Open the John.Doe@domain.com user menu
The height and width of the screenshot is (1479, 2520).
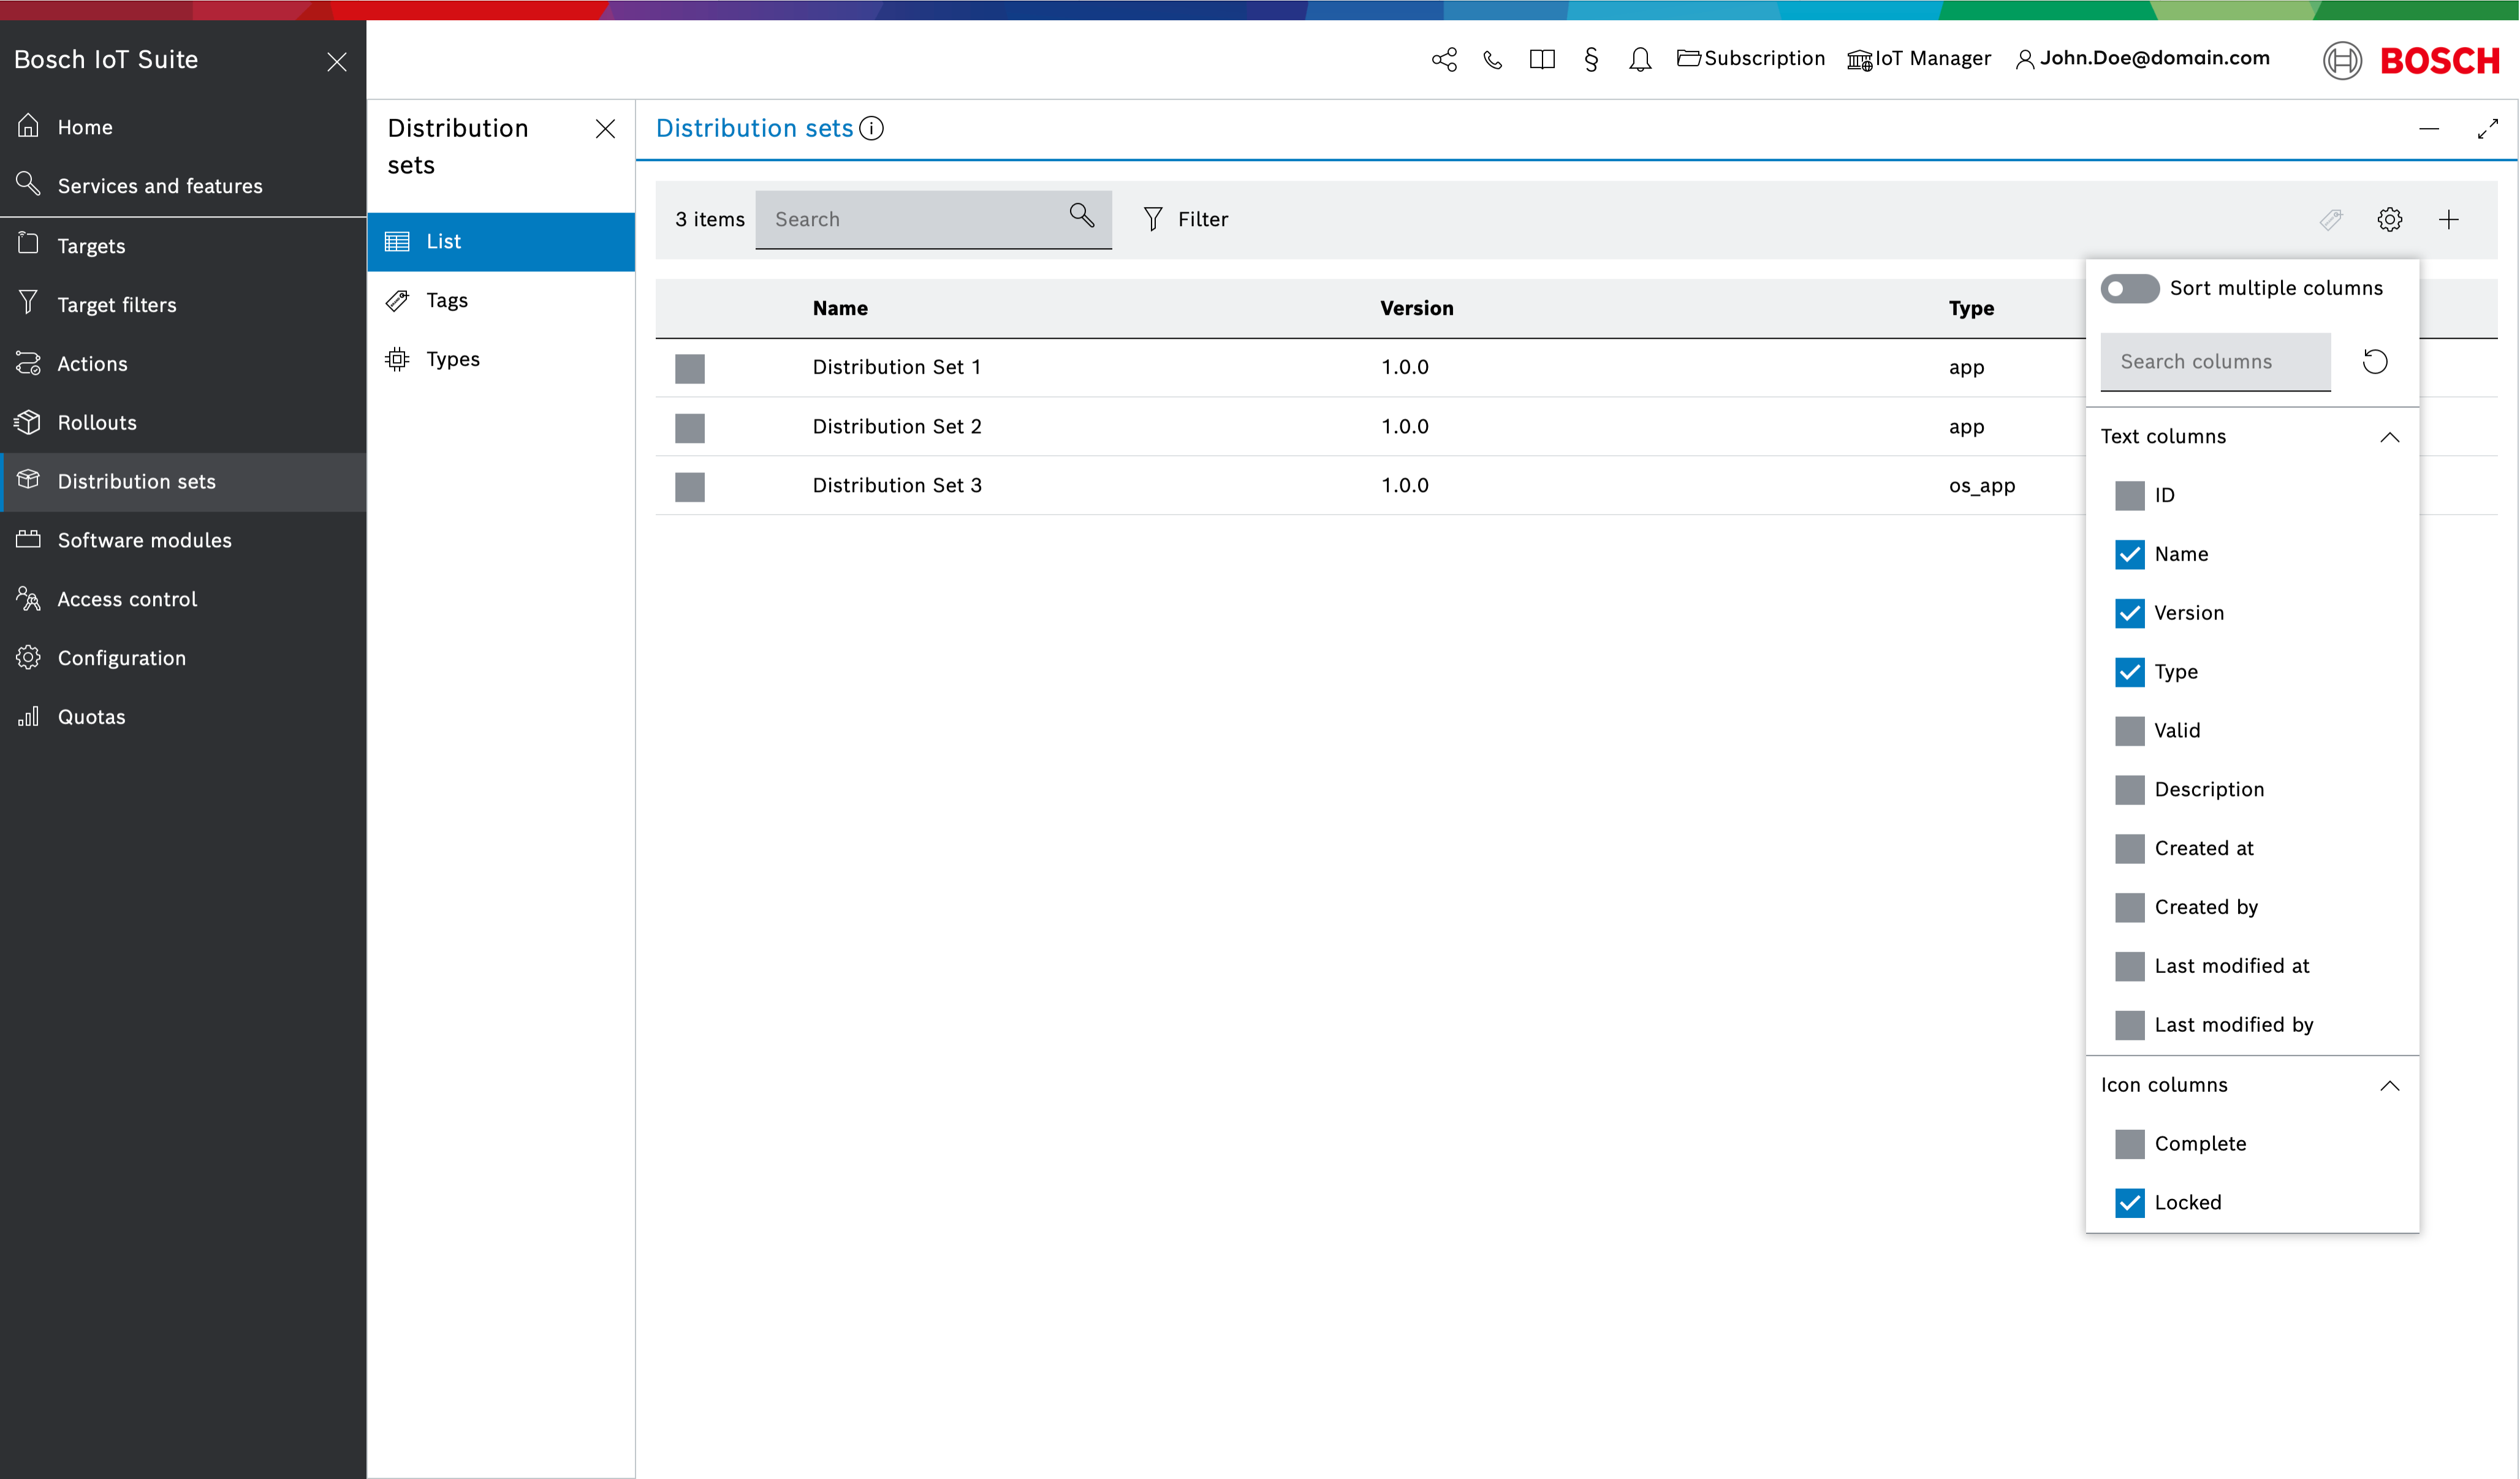[x=2143, y=58]
